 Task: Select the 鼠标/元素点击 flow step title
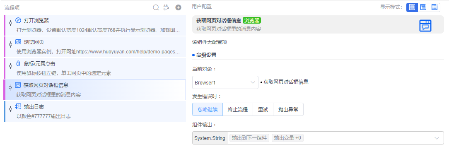pyautogui.click(x=39, y=64)
